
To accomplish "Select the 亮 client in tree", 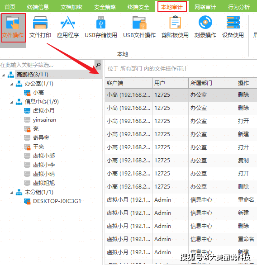I will click(x=36, y=129).
